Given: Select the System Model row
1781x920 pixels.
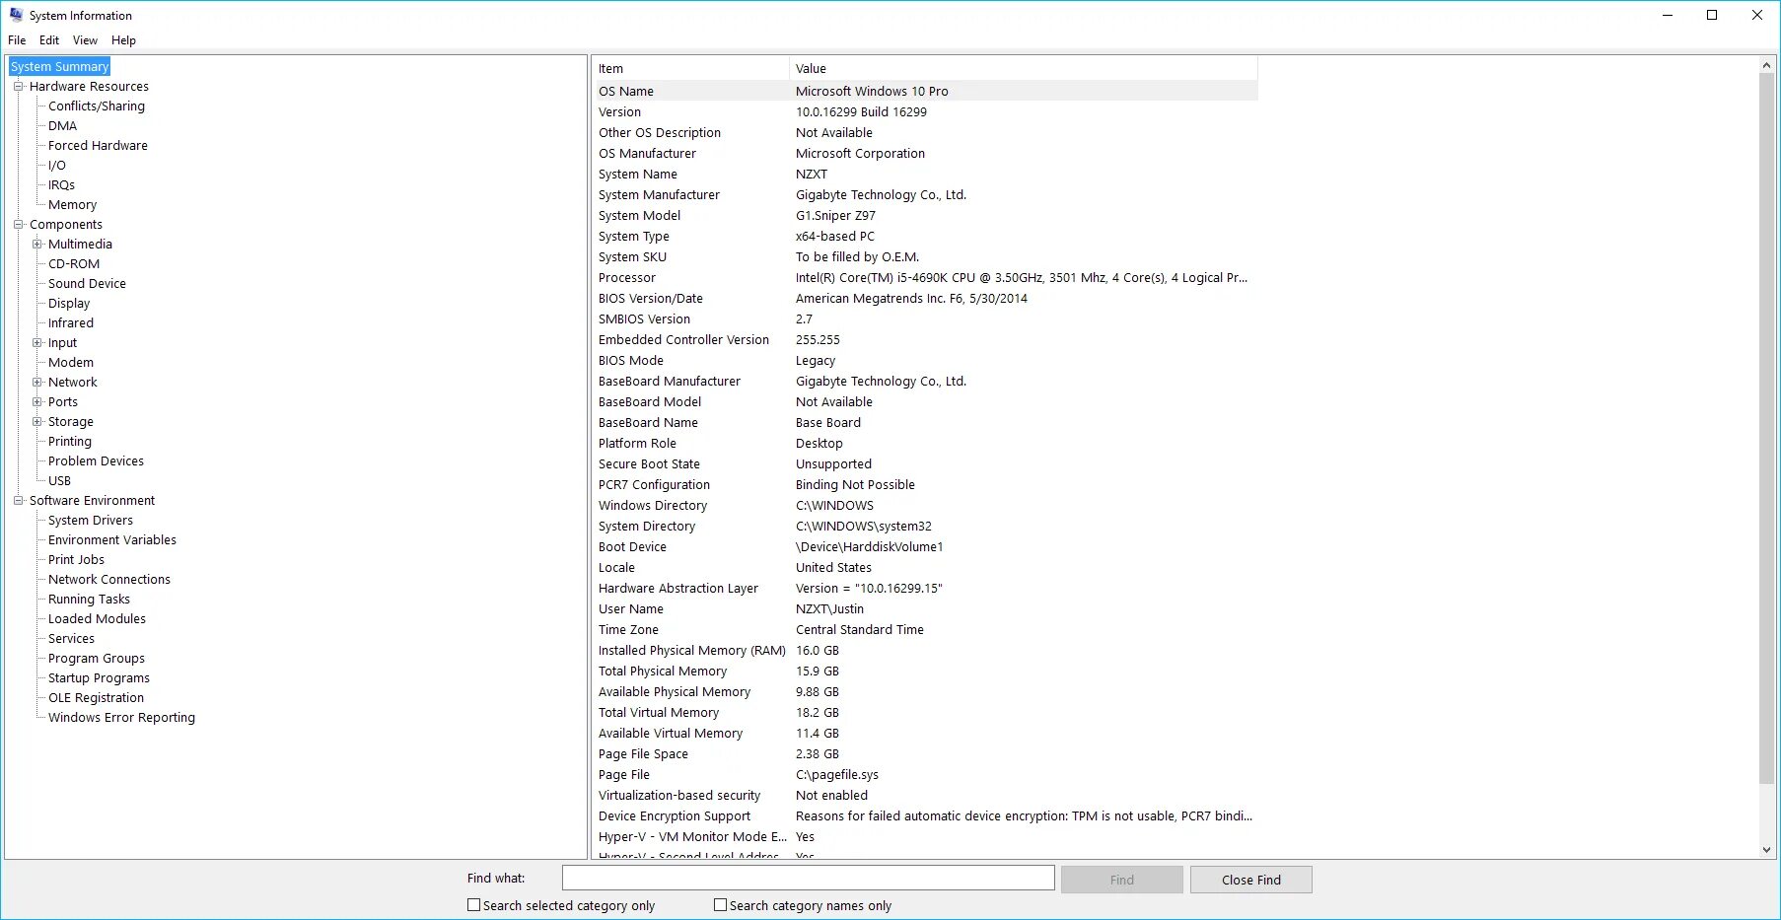Looking at the screenshot, I should click(925, 215).
